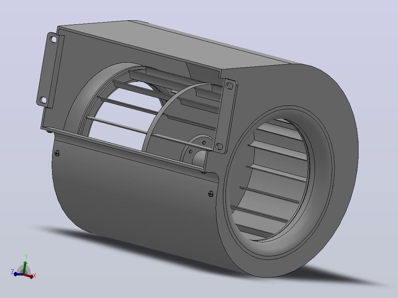Select the lower hole on the right mounting flange

219,146
